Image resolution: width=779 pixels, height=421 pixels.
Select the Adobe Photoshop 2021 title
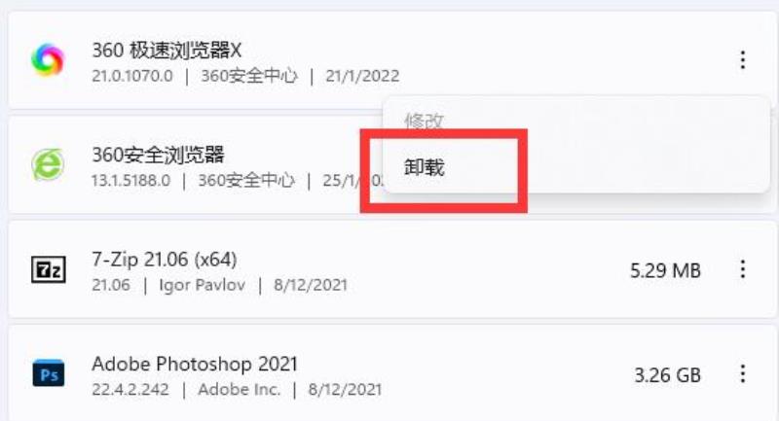point(194,364)
